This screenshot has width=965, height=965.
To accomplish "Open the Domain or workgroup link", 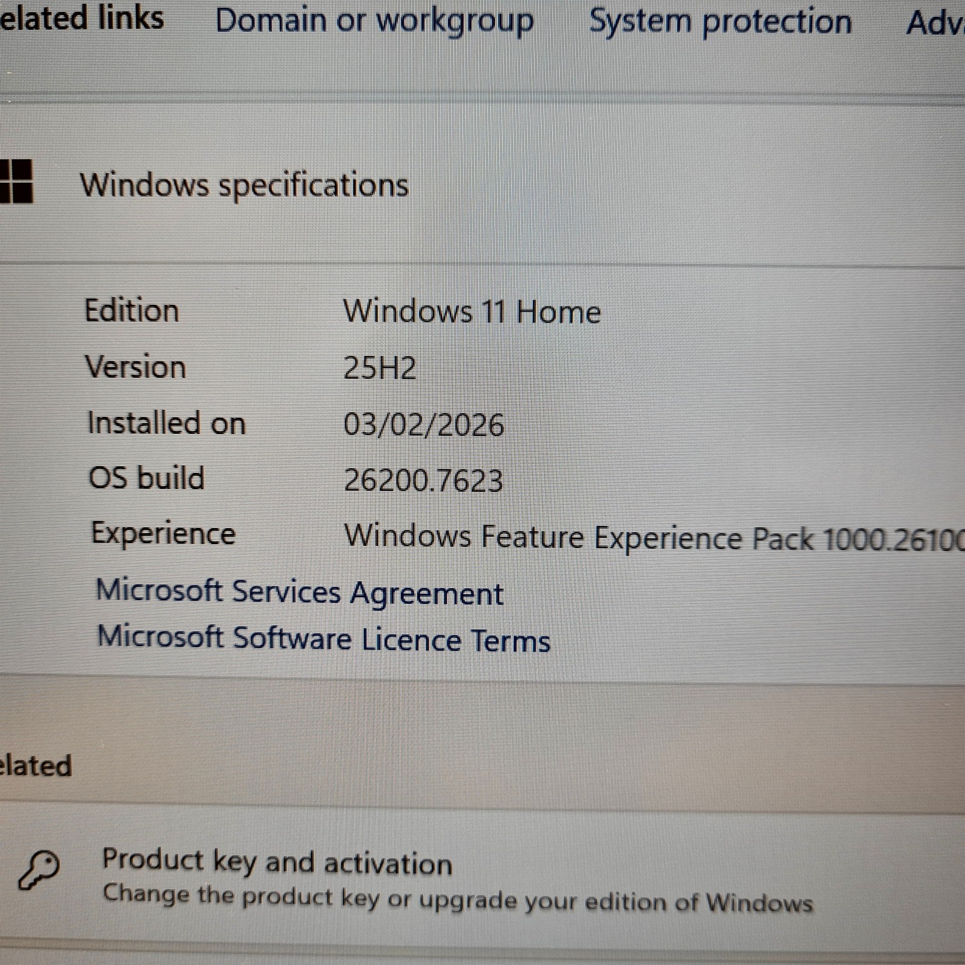I will (x=375, y=22).
